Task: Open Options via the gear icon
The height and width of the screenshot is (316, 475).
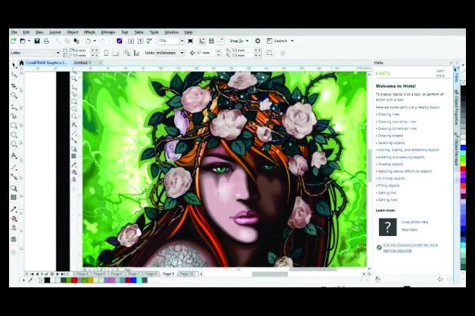Action: [258, 41]
